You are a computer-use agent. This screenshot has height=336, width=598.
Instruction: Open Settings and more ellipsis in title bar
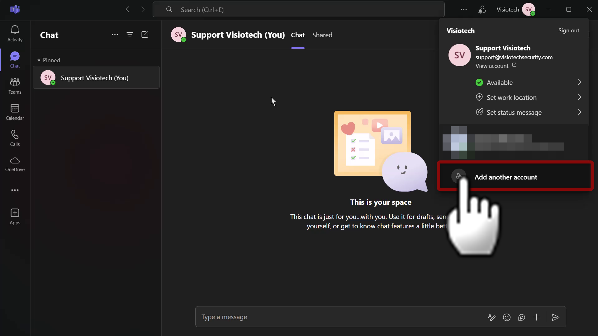[x=464, y=9]
